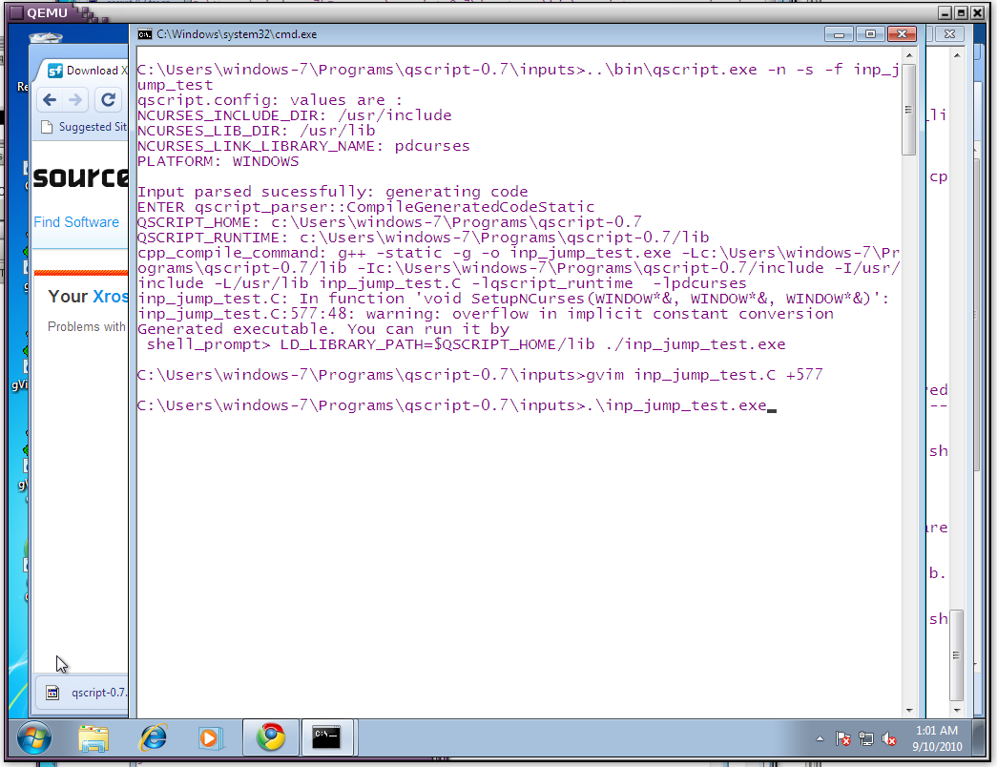The width and height of the screenshot is (997, 767).
Task: Click the Find Software link
Action: pos(76,222)
